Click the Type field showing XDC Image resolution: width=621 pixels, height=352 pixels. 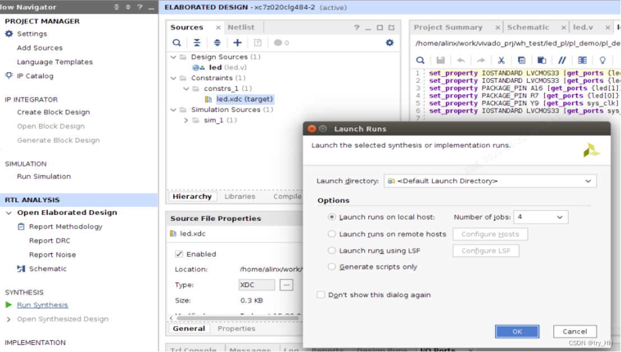tap(257, 285)
